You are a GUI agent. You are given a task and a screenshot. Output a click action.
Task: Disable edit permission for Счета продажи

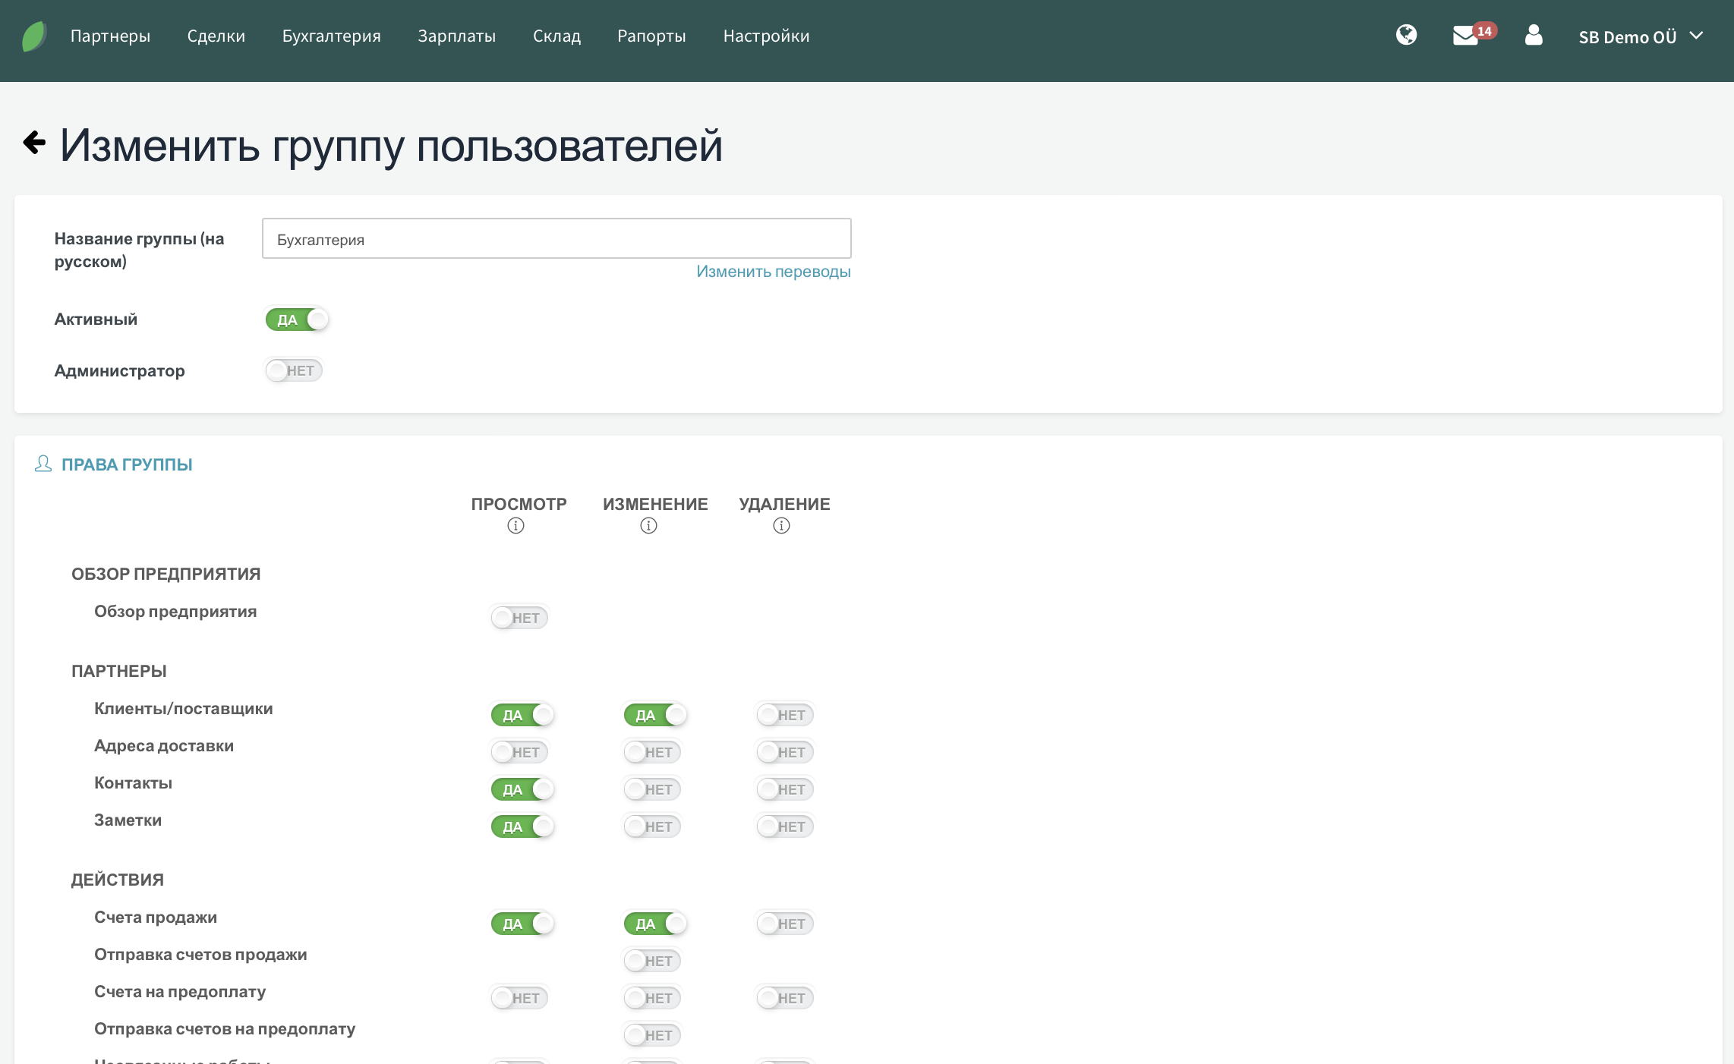[x=654, y=924]
